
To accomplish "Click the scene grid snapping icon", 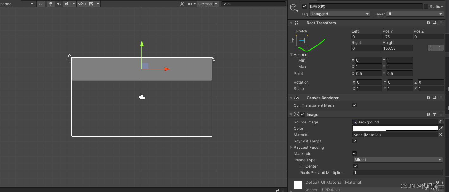I will point(91,4).
